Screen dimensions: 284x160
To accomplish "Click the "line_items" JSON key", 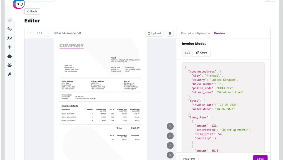I will (198, 117).
